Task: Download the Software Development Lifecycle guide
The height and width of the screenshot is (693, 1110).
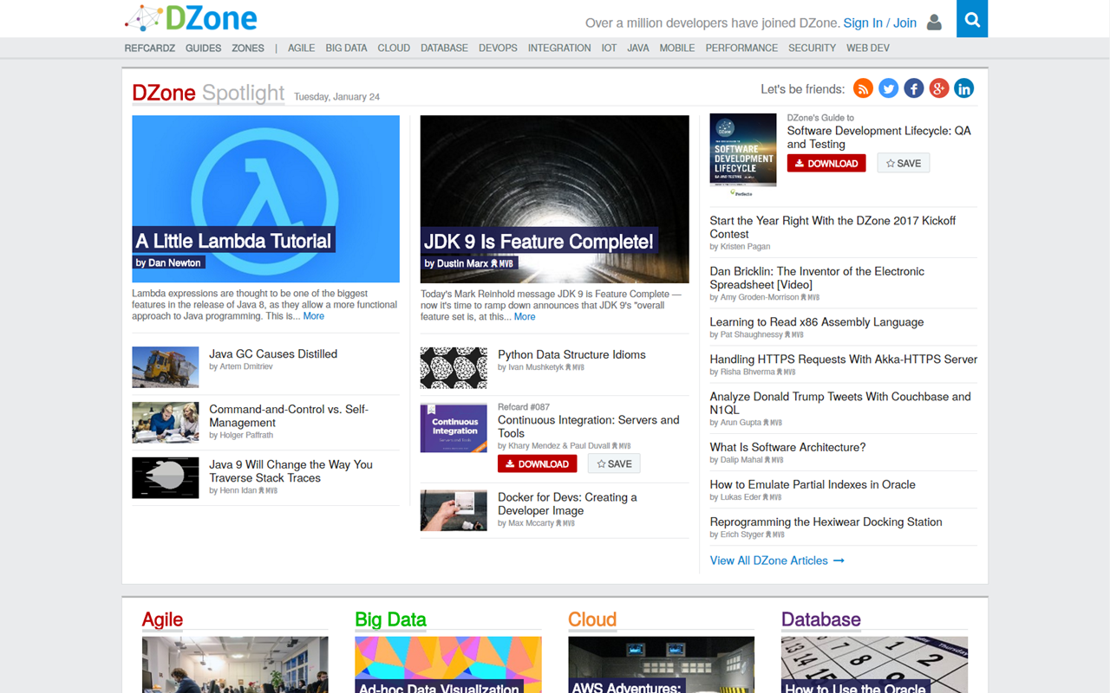Action: point(826,164)
